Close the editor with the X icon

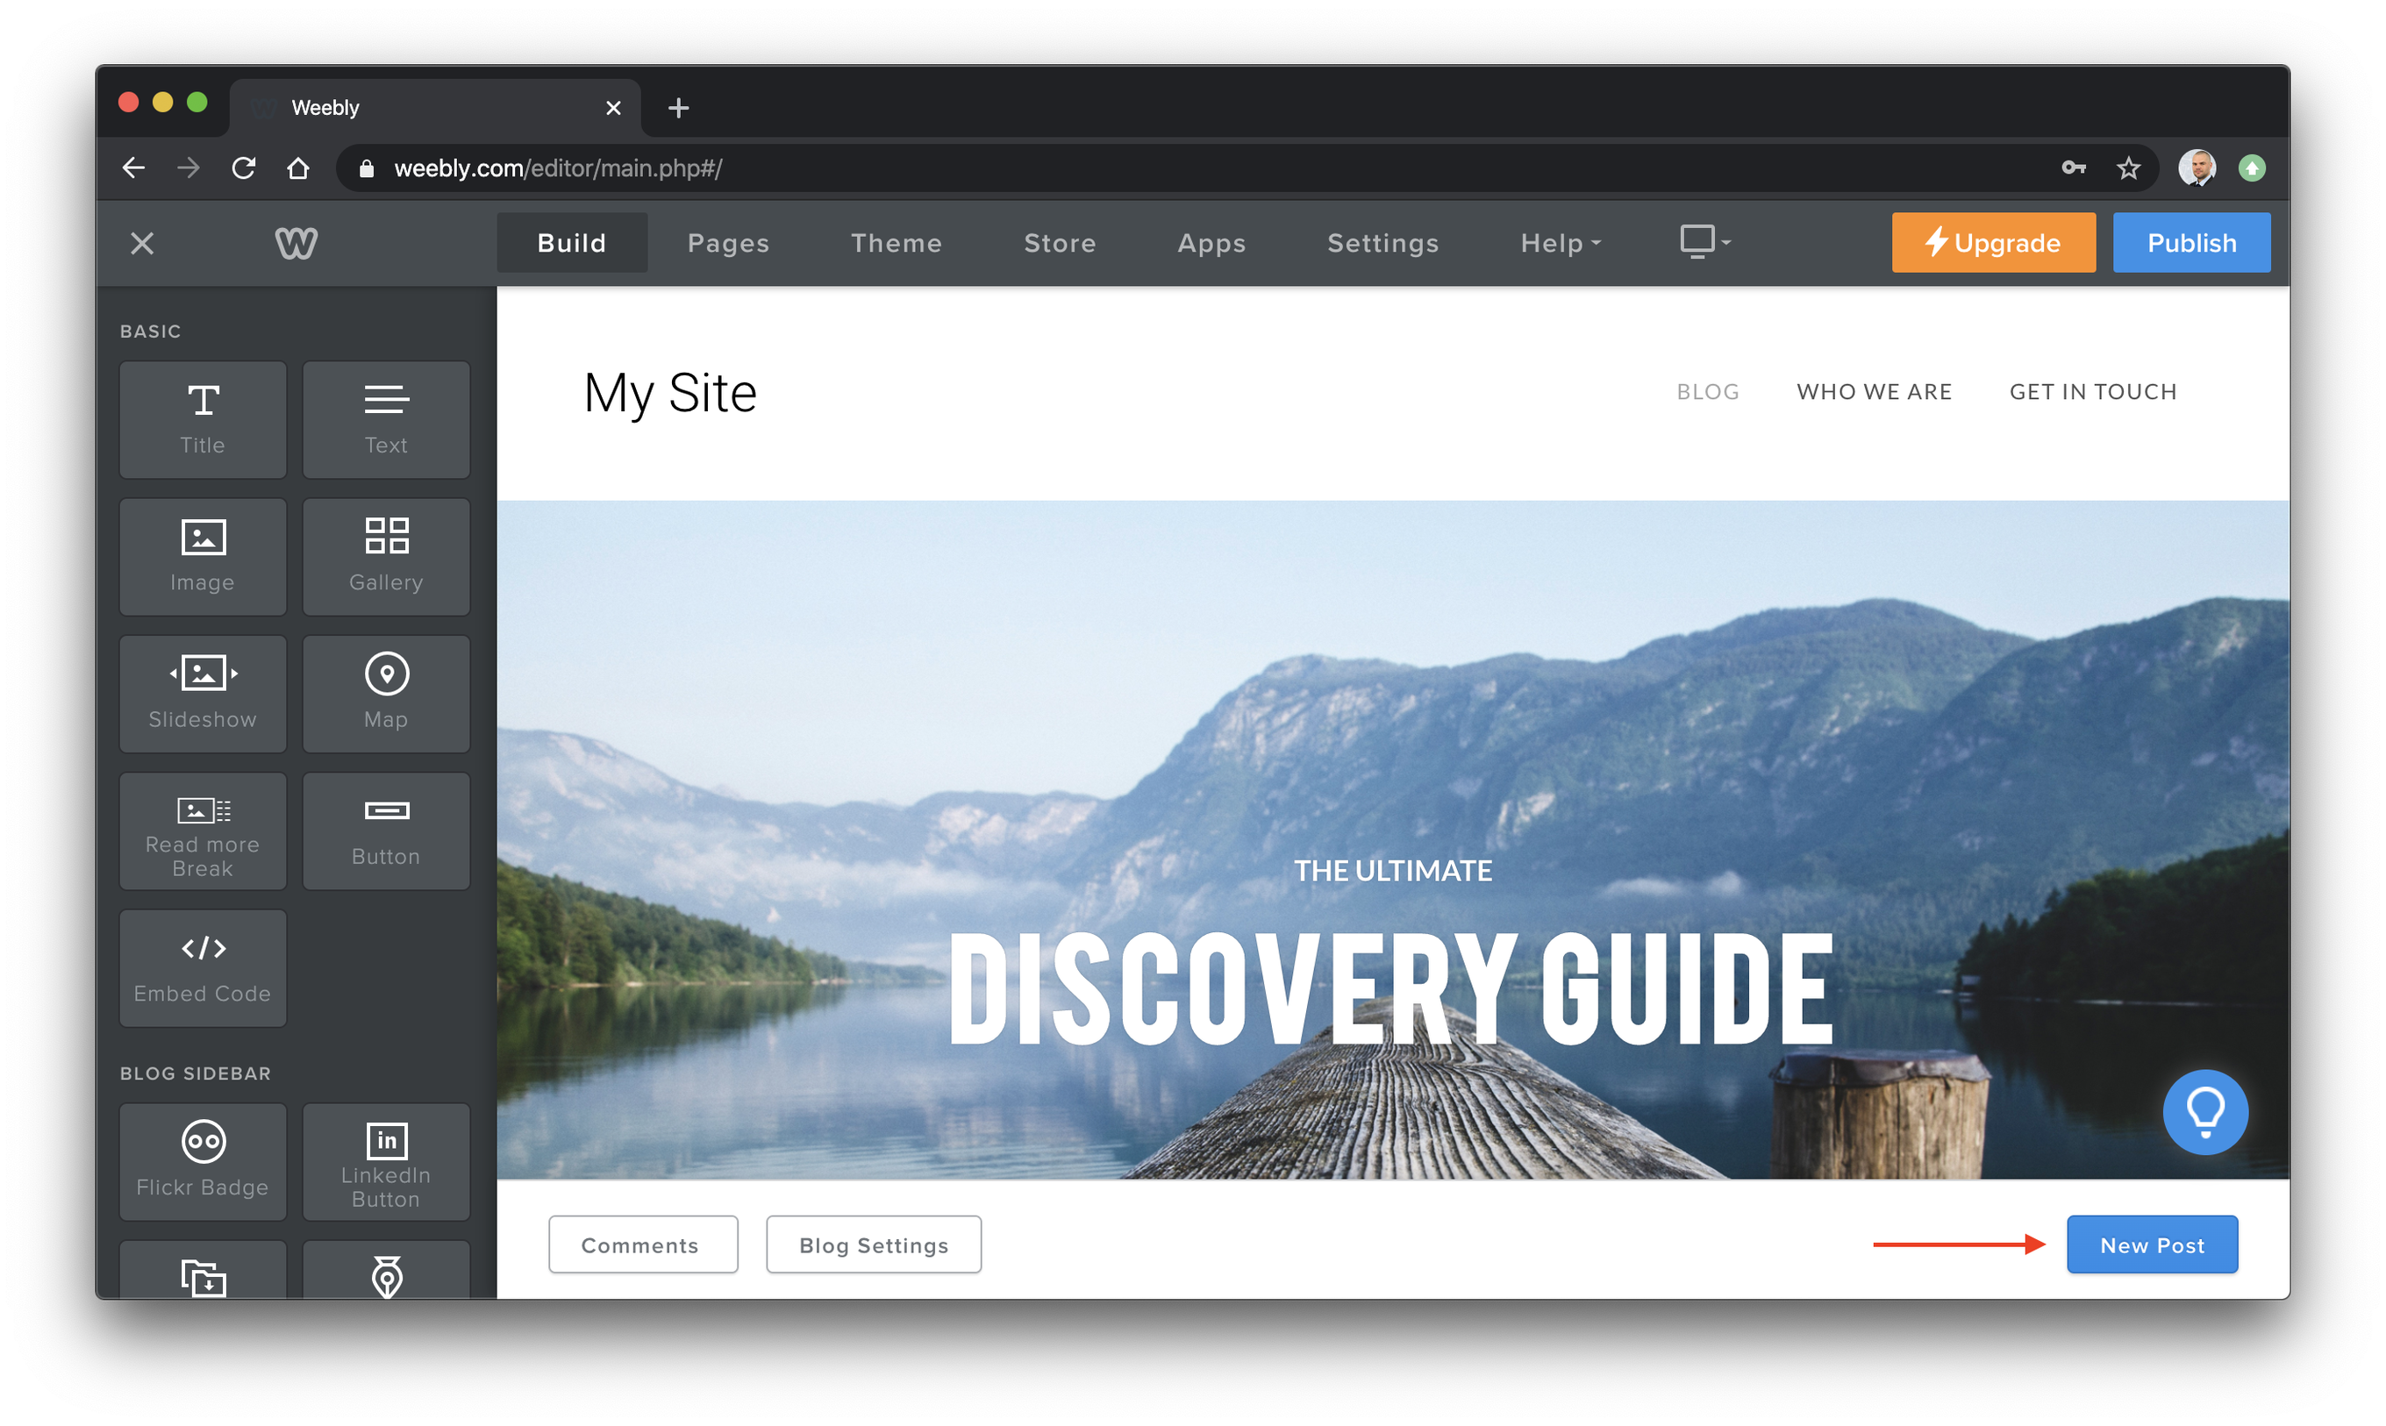(x=142, y=243)
